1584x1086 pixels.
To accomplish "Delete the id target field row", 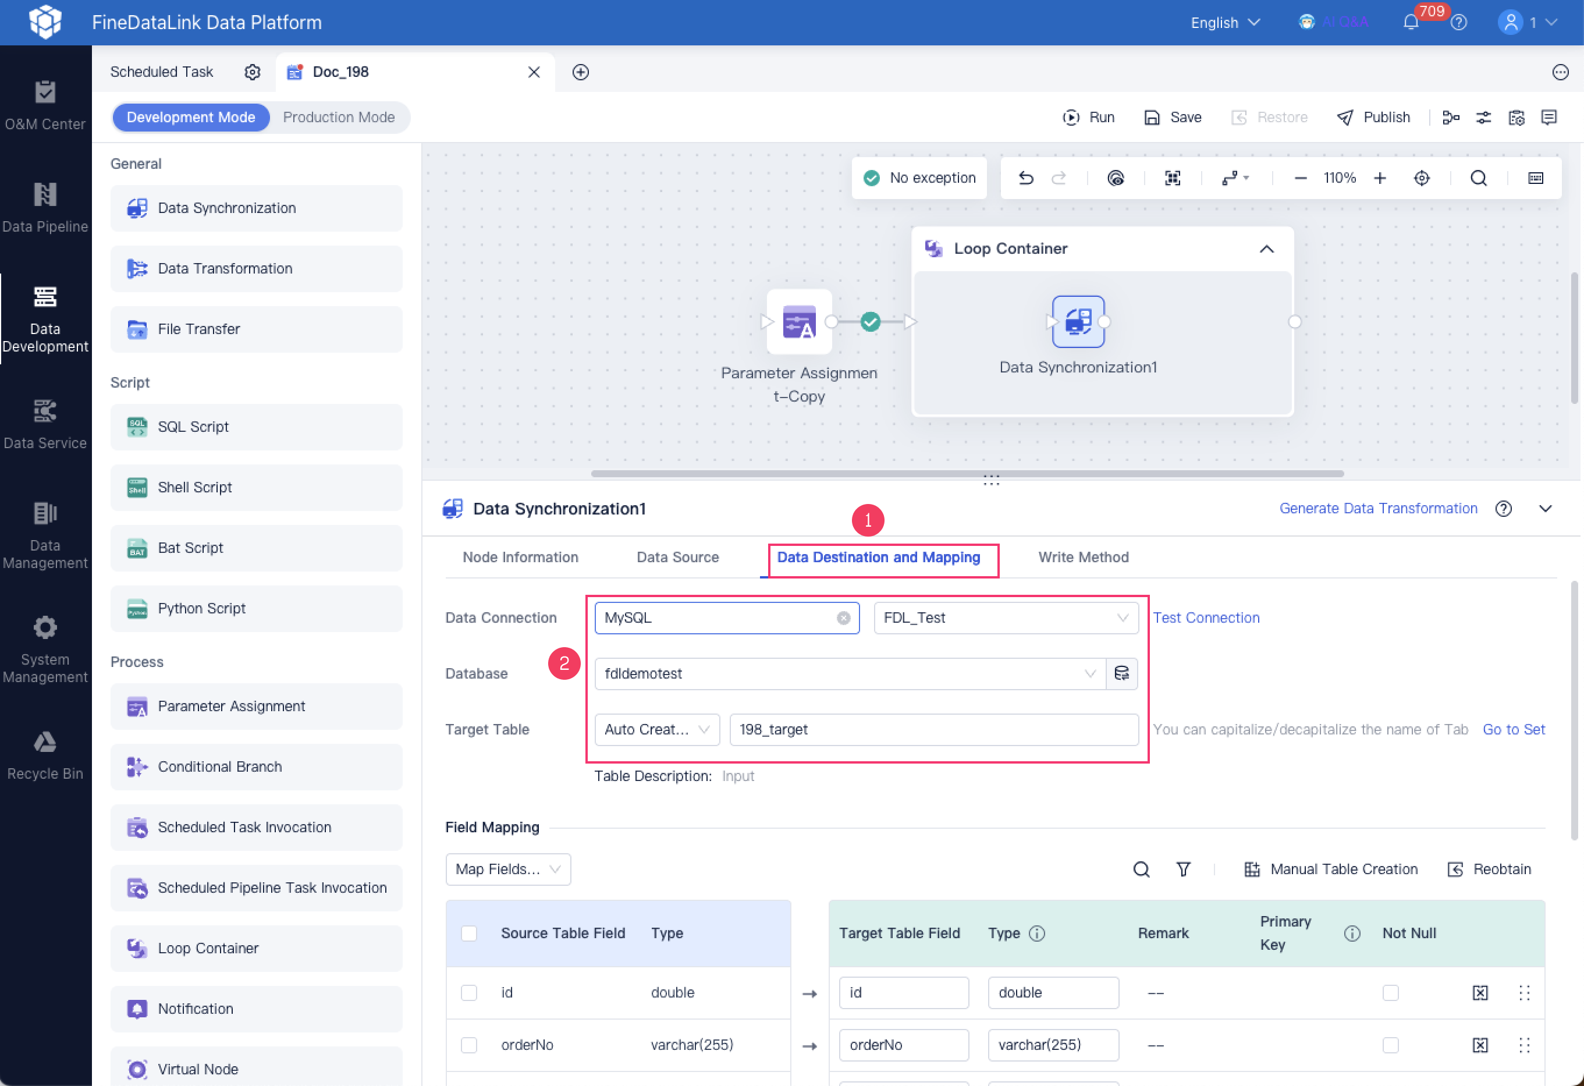I will [1480, 993].
